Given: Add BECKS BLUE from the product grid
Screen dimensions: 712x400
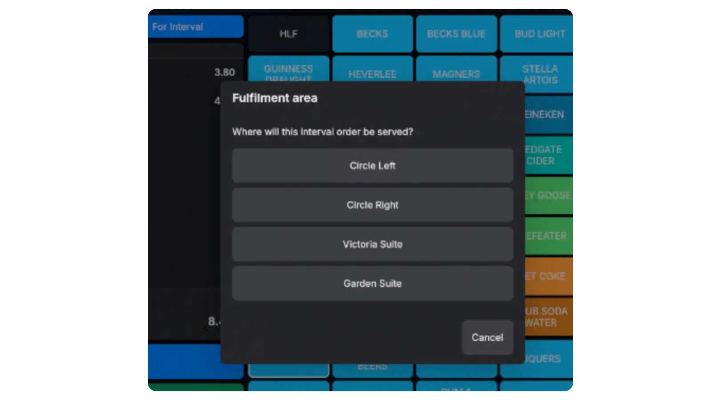Looking at the screenshot, I should (x=456, y=34).
